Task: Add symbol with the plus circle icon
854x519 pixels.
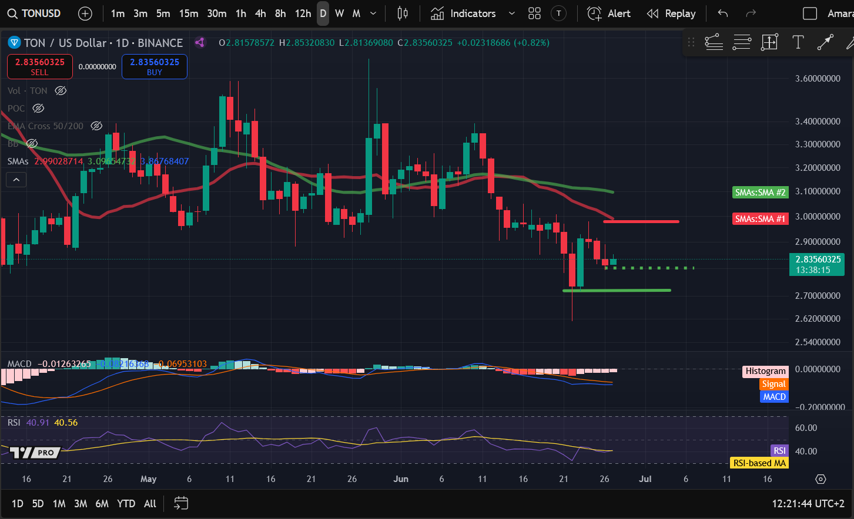Action: [x=85, y=14]
